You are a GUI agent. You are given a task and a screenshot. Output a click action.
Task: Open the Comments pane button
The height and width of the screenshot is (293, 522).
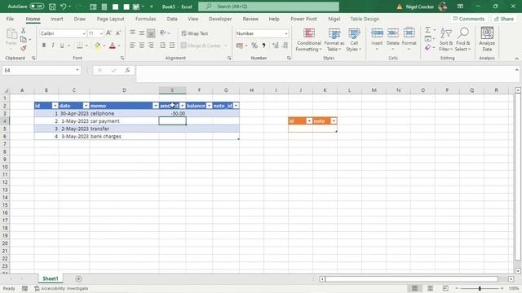click(469, 19)
